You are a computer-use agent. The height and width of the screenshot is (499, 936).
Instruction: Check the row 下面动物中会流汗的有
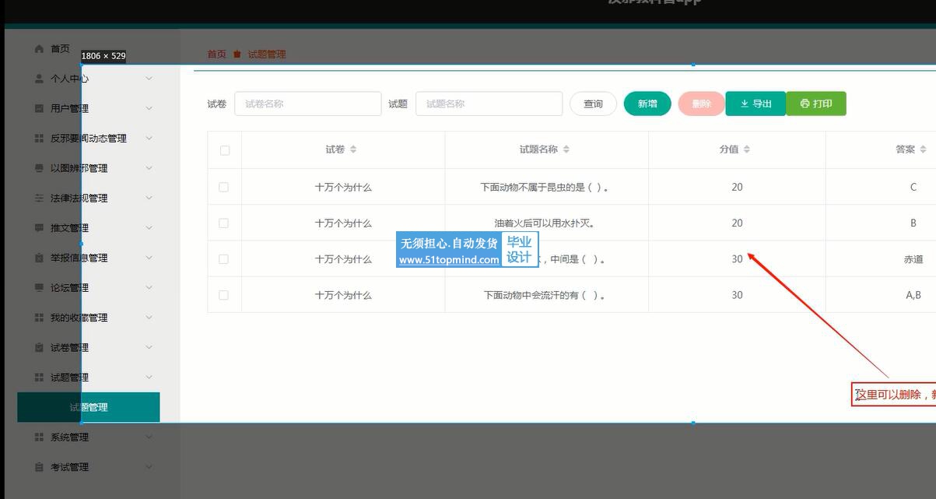[x=224, y=295]
